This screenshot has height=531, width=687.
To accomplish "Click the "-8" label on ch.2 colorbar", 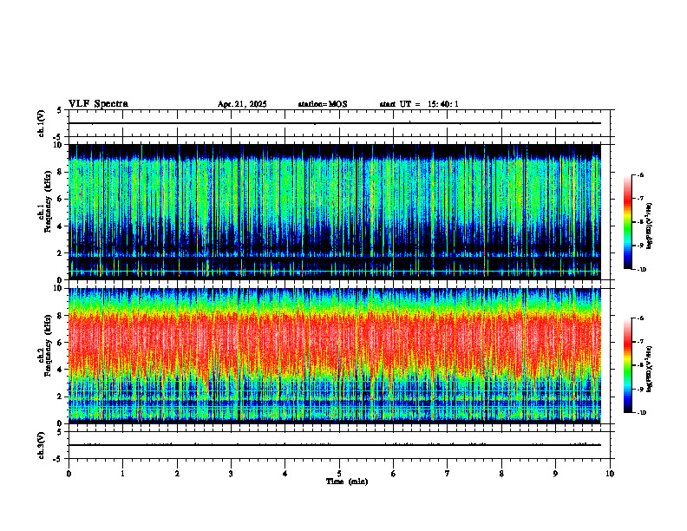I will [x=640, y=365].
